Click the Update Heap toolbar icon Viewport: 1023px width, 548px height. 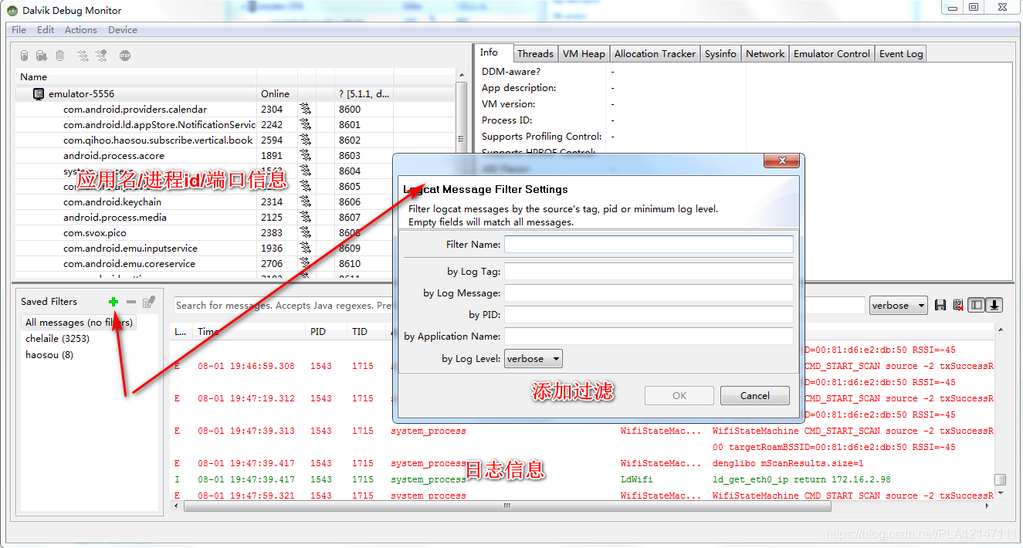[25, 56]
